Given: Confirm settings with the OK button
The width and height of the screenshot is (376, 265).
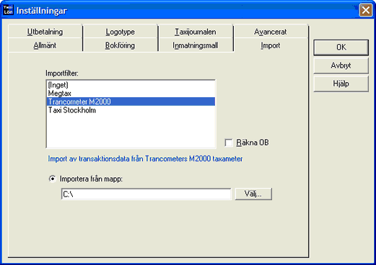Looking at the screenshot, I should coord(341,48).
